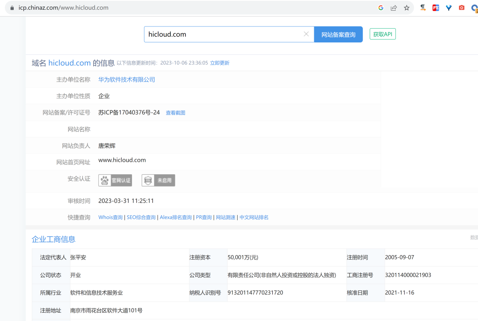Select the unit nature value 企业

pos(104,96)
